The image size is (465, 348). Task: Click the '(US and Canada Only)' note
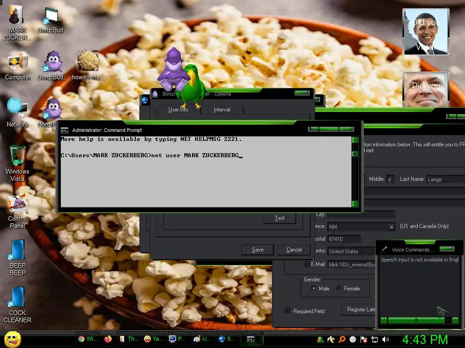click(x=424, y=226)
